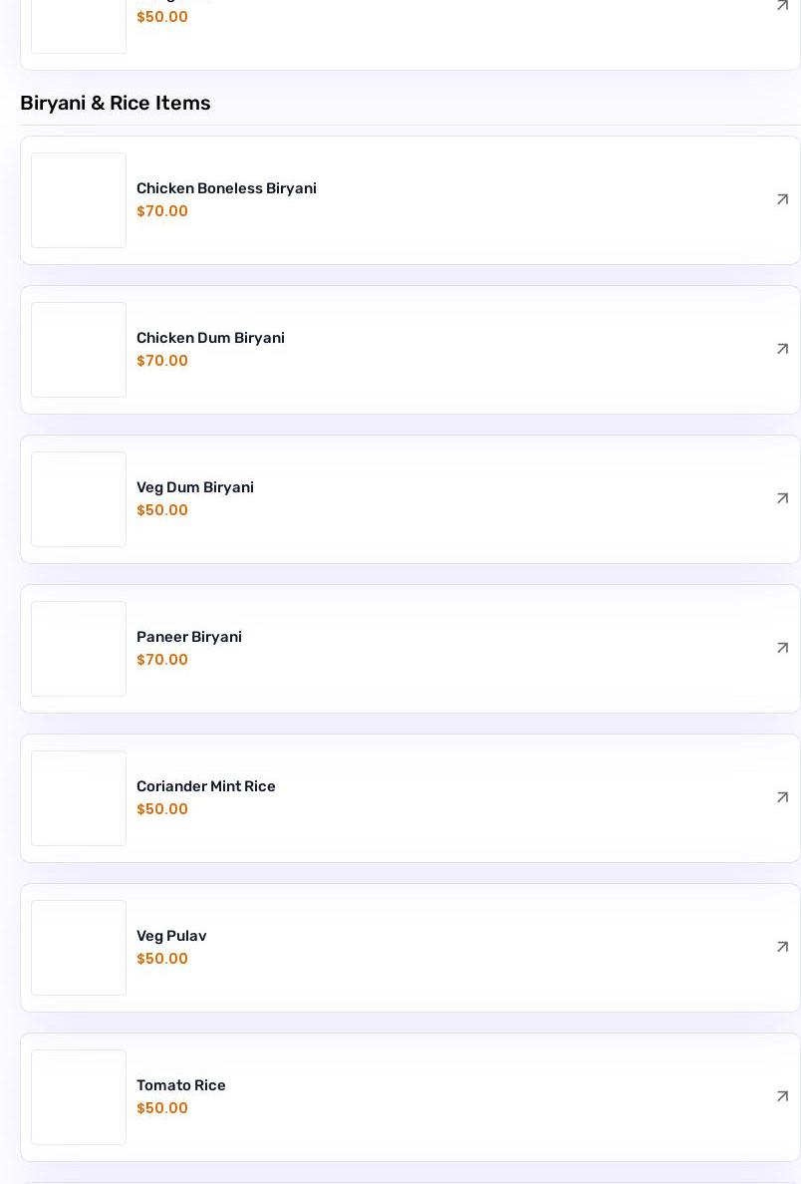Open the arrow icon beside Veg Pulav
The width and height of the screenshot is (801, 1184).
pos(782,947)
